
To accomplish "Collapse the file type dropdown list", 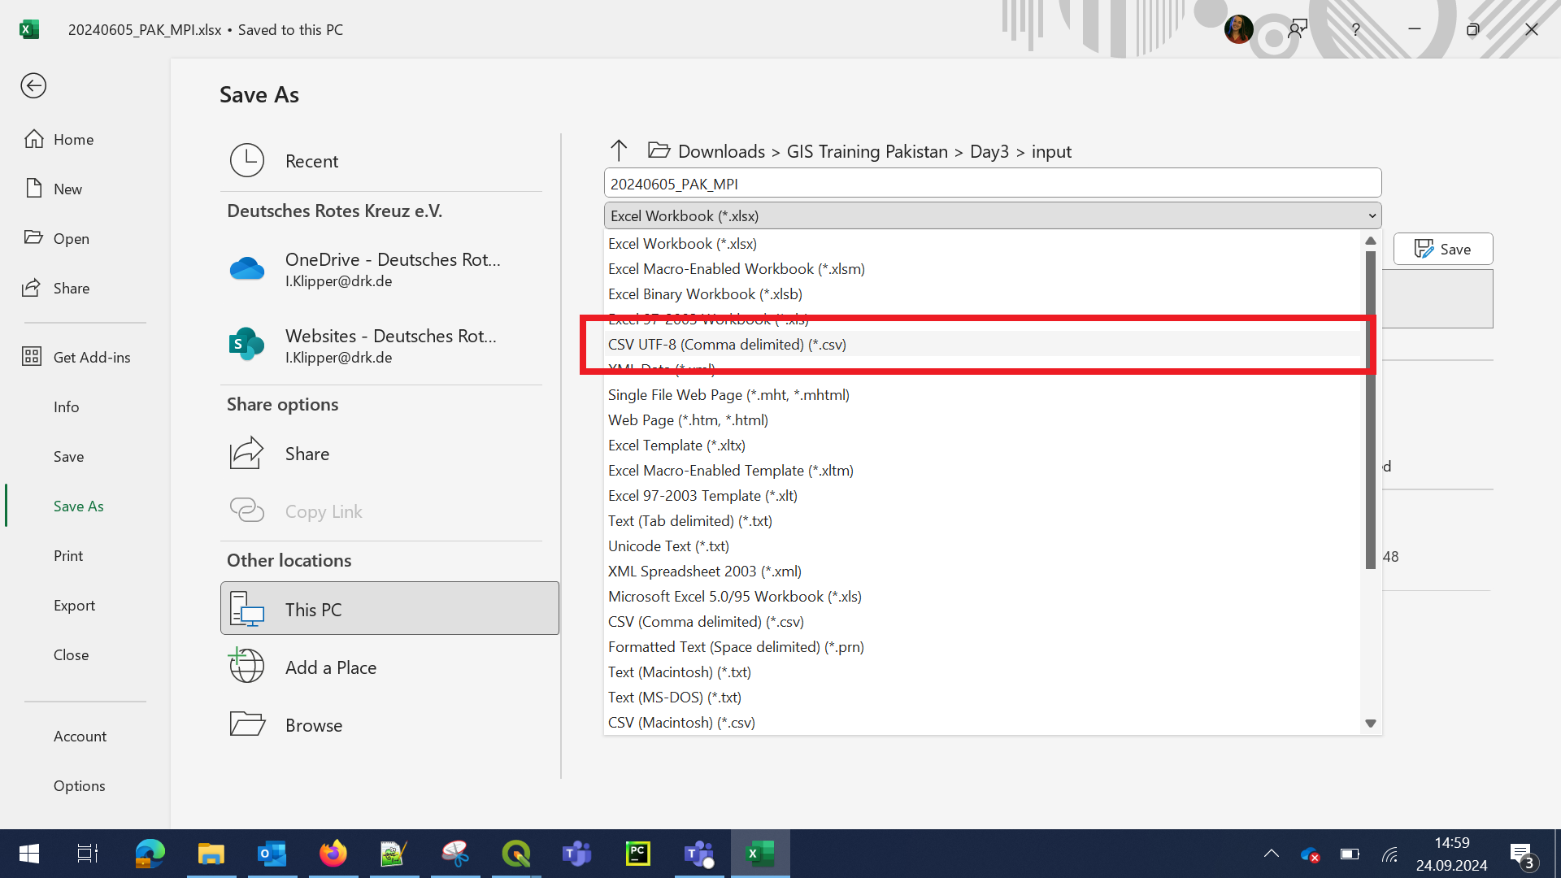I will click(1372, 216).
